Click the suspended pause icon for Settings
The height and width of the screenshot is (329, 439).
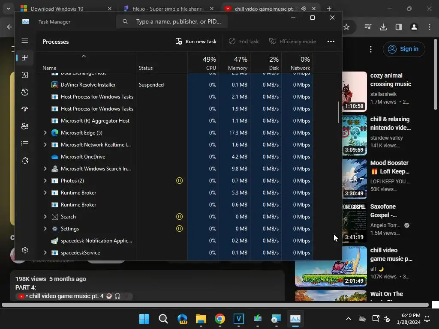[x=180, y=229]
